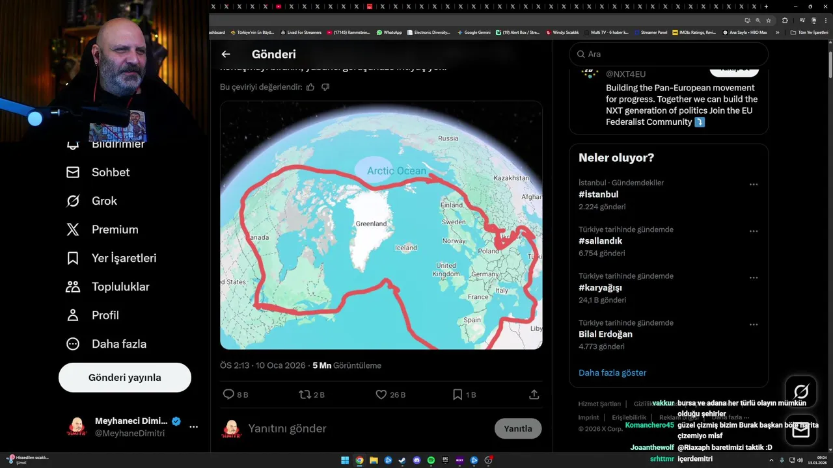Open Grok in the sidebar
The width and height of the screenshot is (833, 468).
point(91,201)
